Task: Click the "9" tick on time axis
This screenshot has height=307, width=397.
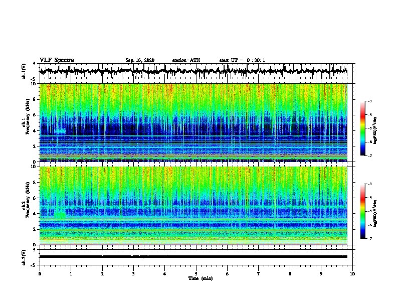Action: pos(321,274)
